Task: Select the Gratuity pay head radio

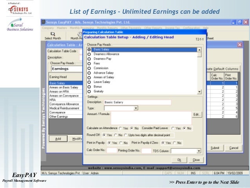Action: tap(89, 91)
